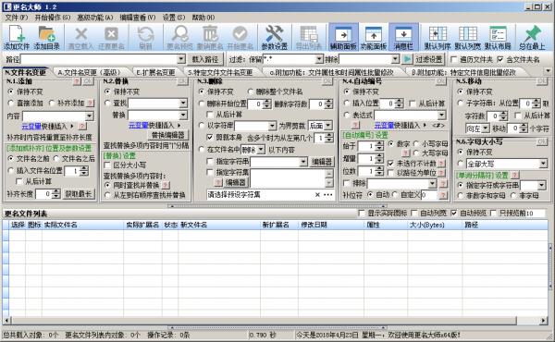Open the 开始操作(S) menu

point(53,18)
